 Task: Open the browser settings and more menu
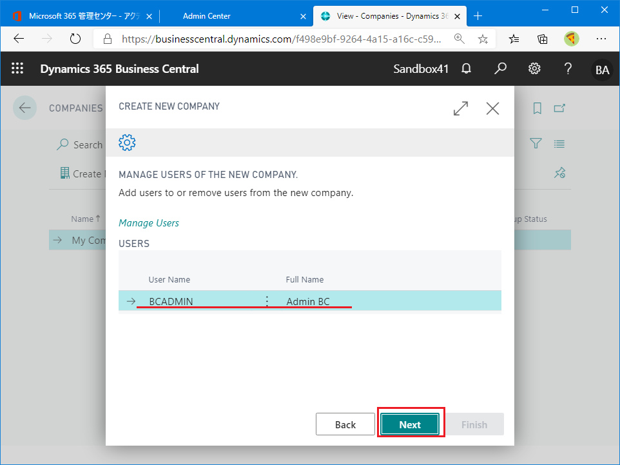pyautogui.click(x=601, y=39)
